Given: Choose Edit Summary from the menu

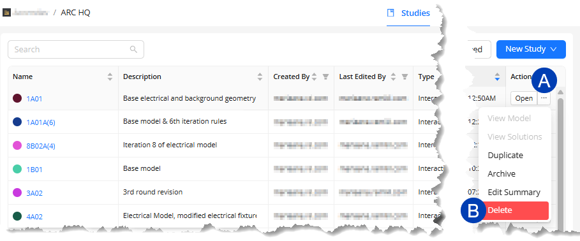Looking at the screenshot, I should click(514, 192).
